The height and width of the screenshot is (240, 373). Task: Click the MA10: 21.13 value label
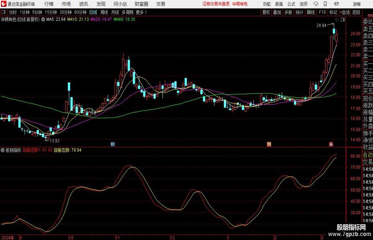[x=78, y=19]
